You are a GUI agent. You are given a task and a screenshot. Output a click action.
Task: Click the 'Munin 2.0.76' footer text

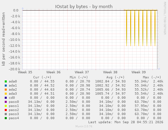(x=84, y=126)
